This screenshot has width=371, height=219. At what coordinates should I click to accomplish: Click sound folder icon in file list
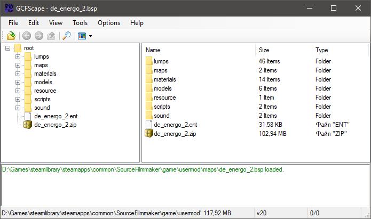point(149,116)
